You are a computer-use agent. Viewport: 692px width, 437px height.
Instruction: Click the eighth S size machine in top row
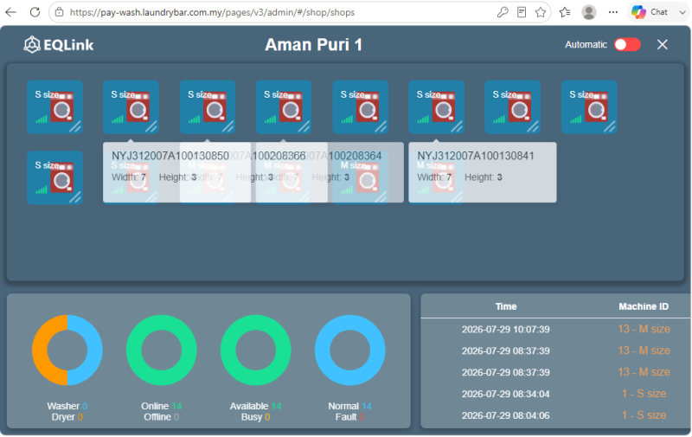(x=589, y=106)
